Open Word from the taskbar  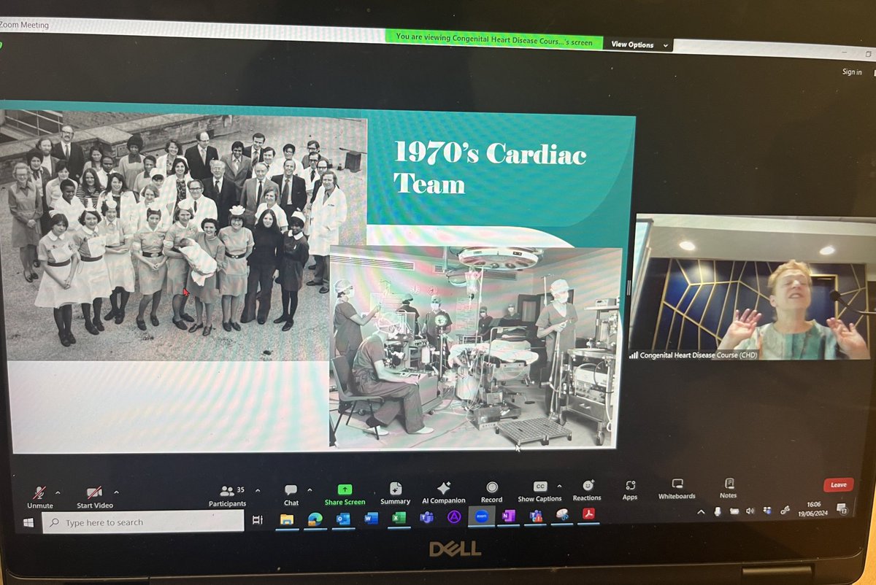370,518
